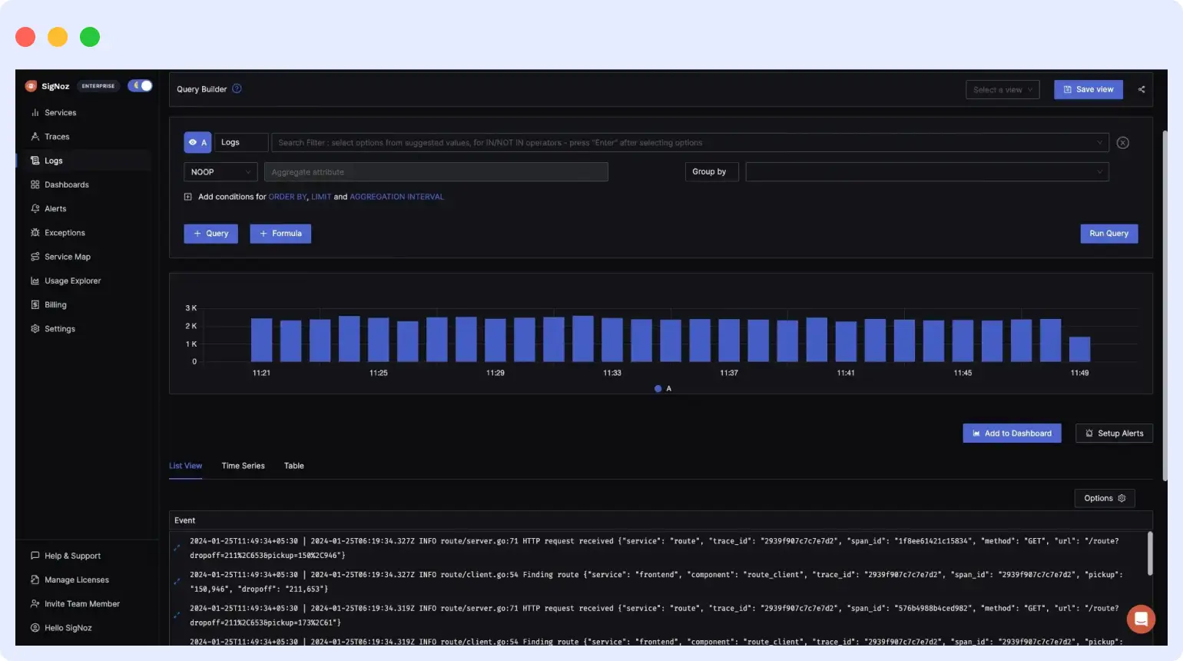
Task: Click the Alerts bell icon
Action: [x=35, y=209]
